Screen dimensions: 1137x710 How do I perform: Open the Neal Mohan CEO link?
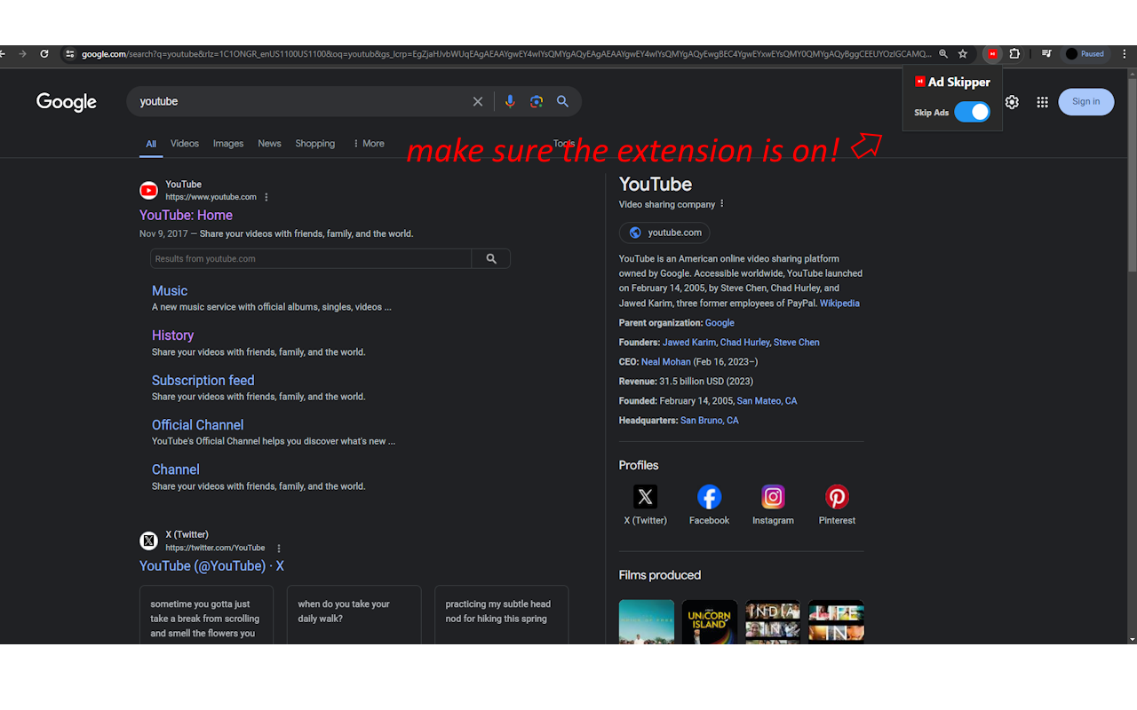tap(665, 362)
